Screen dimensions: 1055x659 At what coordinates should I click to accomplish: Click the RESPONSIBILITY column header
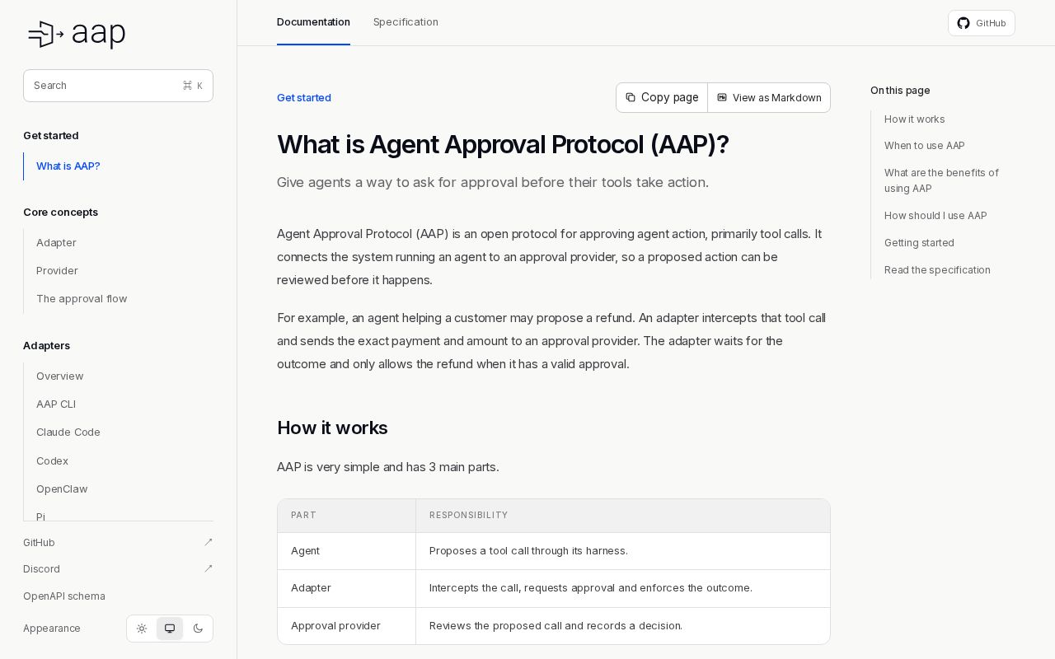pos(623,516)
